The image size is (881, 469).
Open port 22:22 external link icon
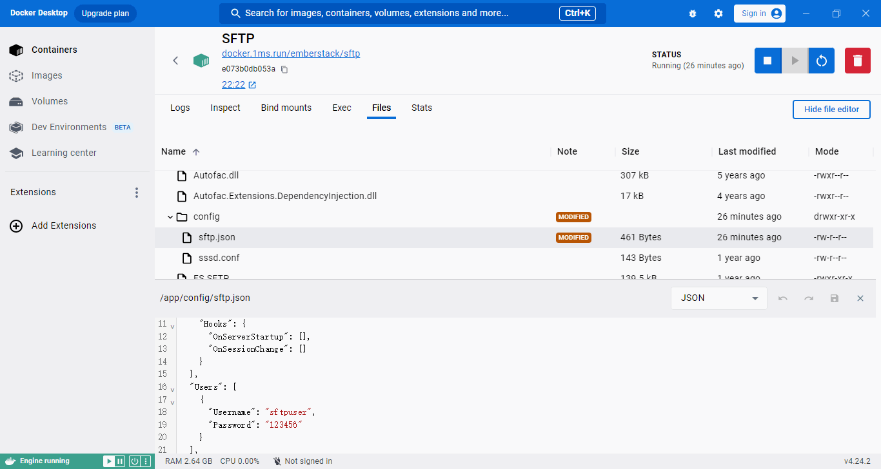pos(252,85)
